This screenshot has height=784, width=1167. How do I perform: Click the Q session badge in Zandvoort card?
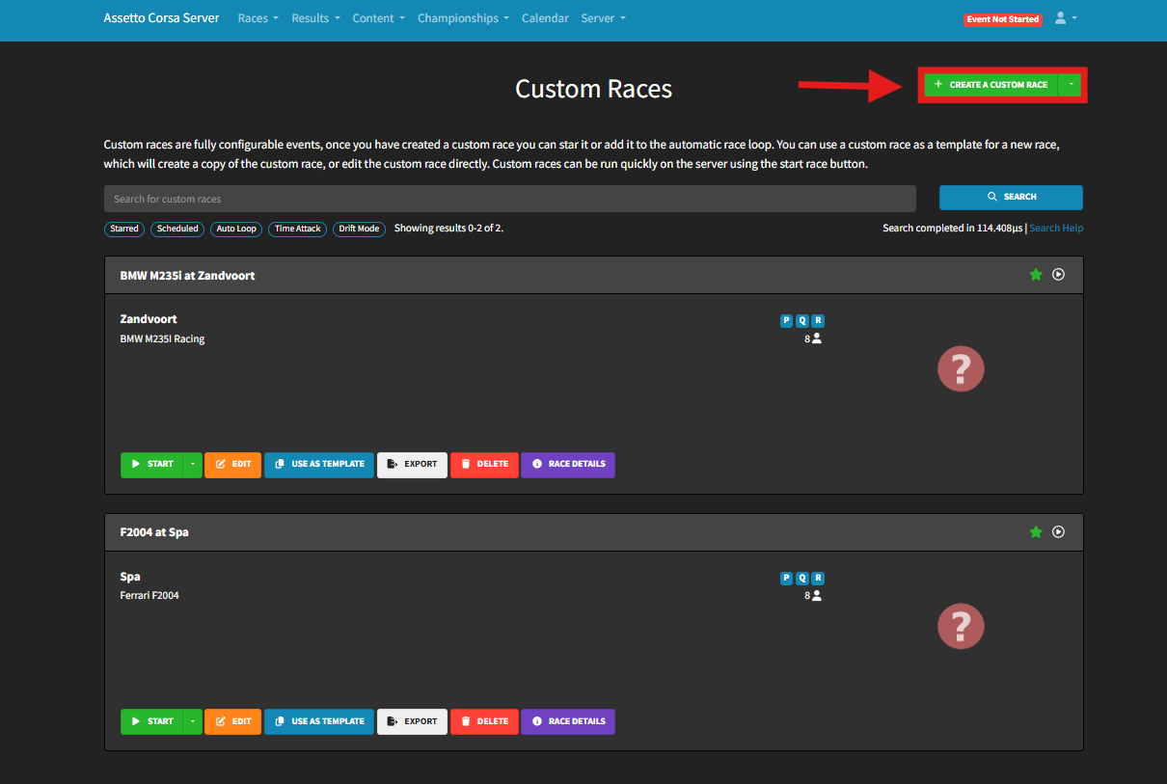tap(802, 321)
